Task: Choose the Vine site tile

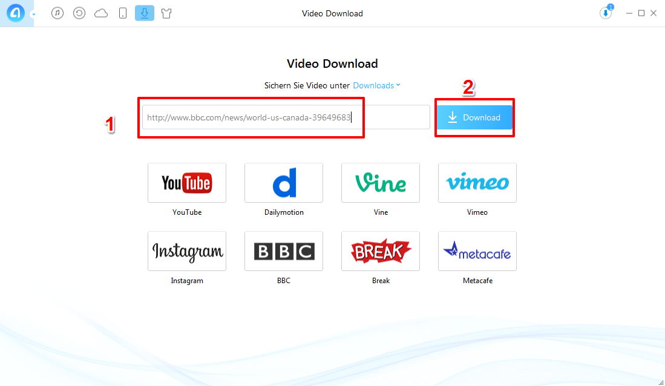Action: tap(381, 183)
